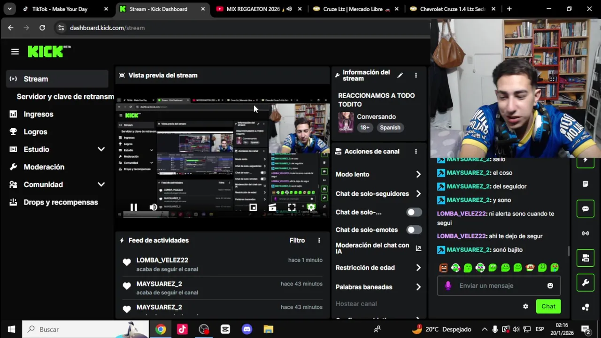601x338 pixels.
Task: Pause the stream preview
Action: pyautogui.click(x=134, y=207)
